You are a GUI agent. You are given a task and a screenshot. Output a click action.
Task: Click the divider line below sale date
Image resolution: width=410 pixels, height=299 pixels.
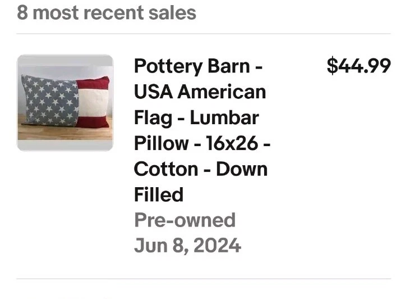click(x=204, y=279)
